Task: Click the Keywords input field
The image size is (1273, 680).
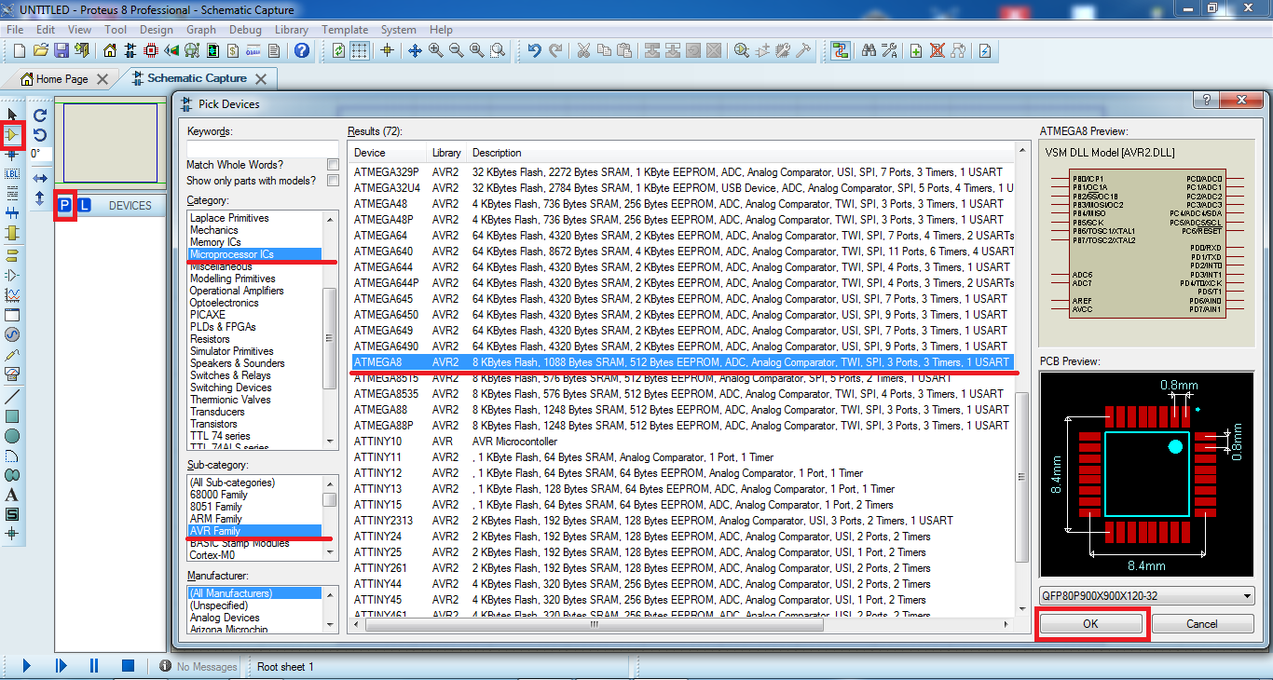Action: tap(262, 149)
